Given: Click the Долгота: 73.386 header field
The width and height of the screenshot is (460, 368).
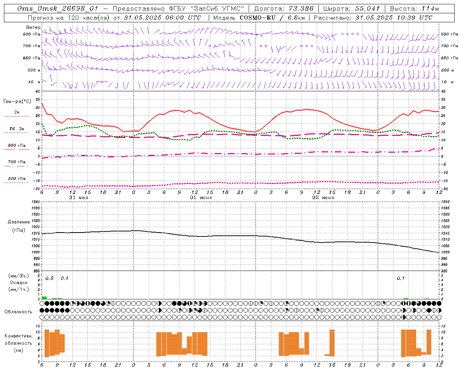Looking at the screenshot, I should click(x=284, y=9).
